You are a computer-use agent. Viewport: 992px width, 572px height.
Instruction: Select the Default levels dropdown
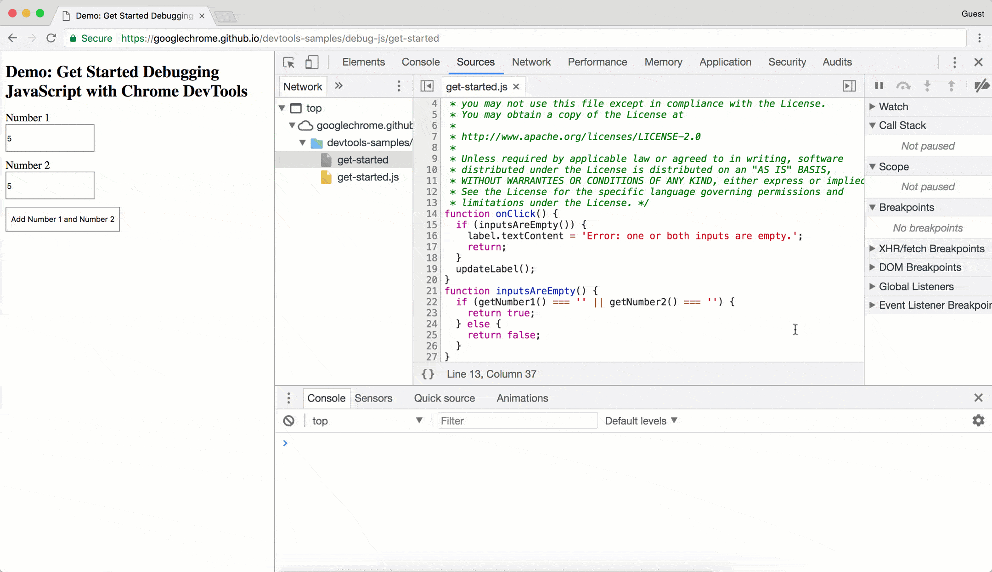[641, 421]
